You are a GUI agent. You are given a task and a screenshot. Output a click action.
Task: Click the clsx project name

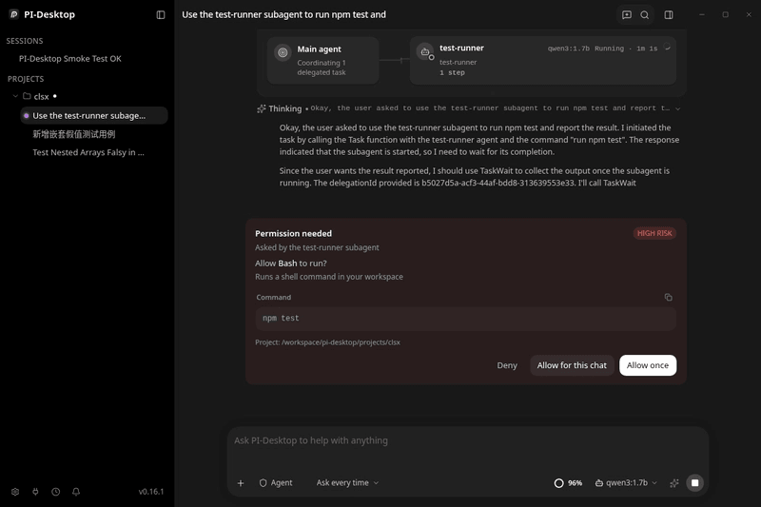(41, 96)
